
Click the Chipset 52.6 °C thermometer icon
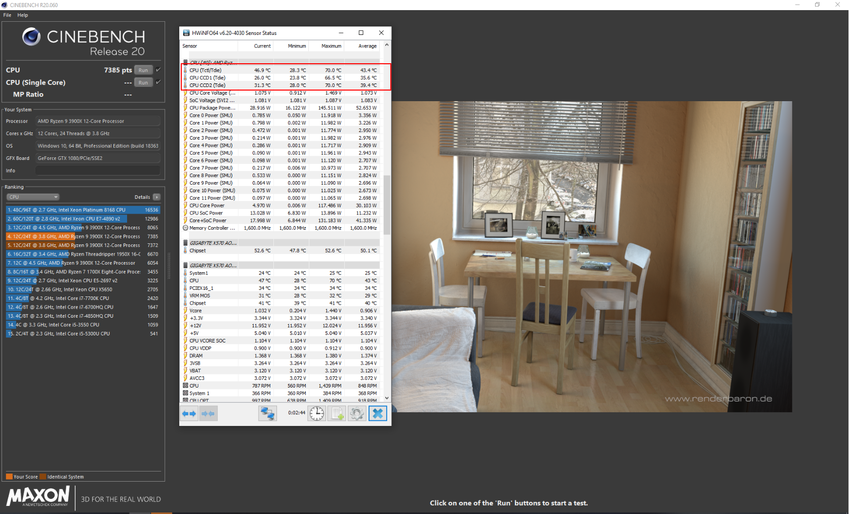point(185,250)
